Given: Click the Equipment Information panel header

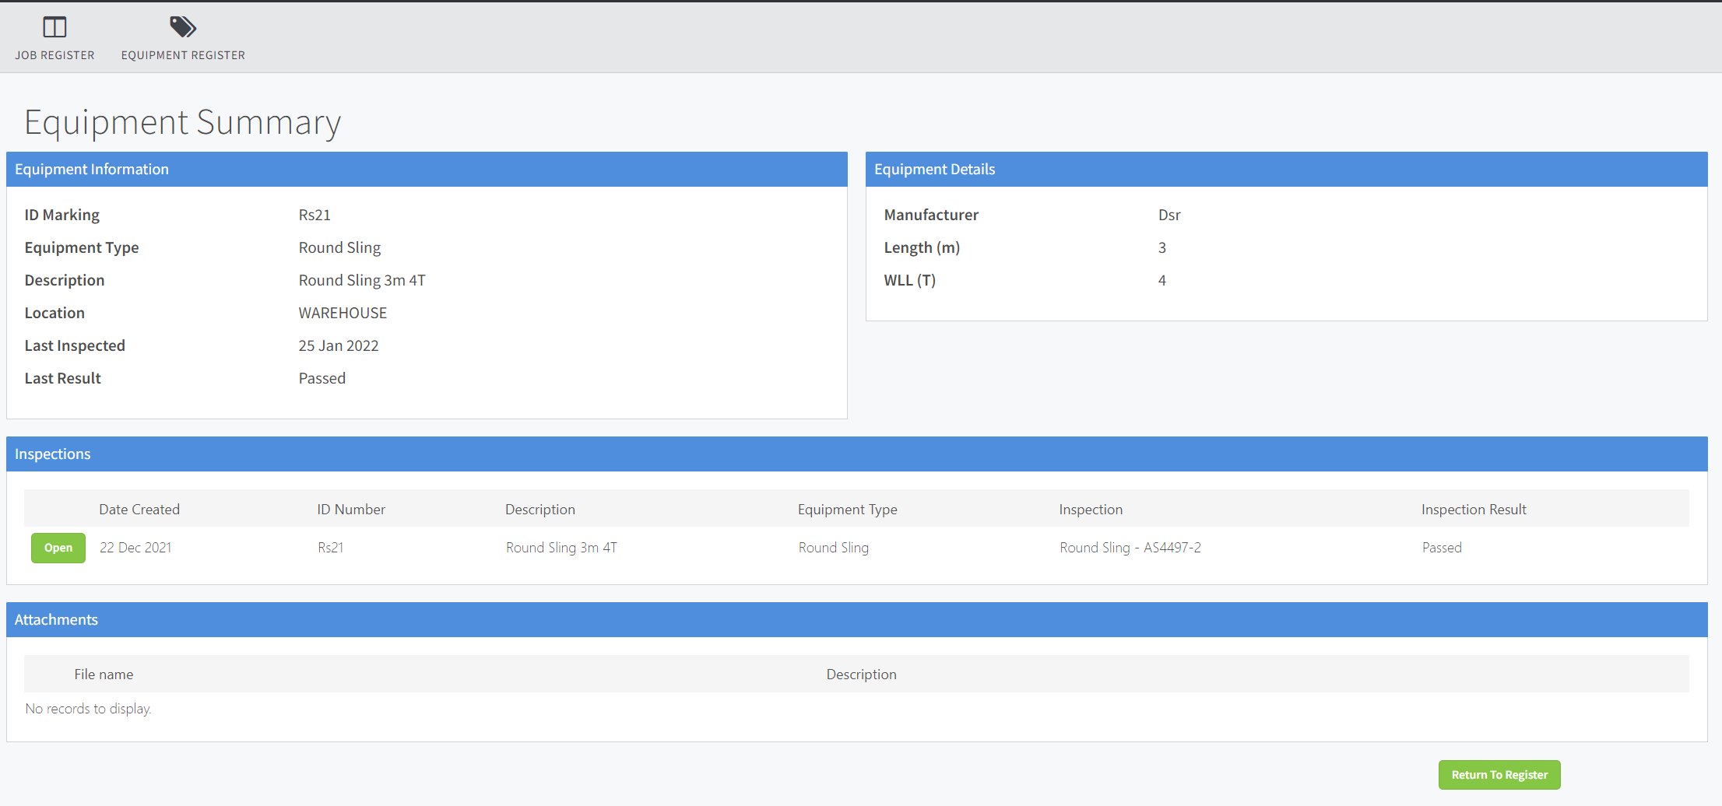Looking at the screenshot, I should click(x=427, y=170).
